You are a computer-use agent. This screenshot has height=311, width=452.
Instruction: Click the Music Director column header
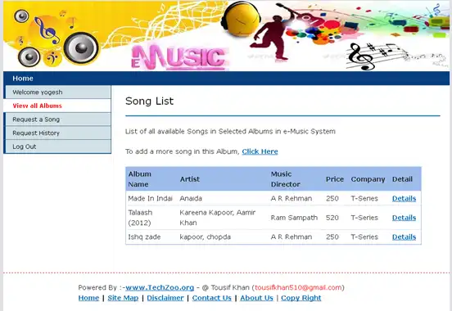tap(286, 179)
